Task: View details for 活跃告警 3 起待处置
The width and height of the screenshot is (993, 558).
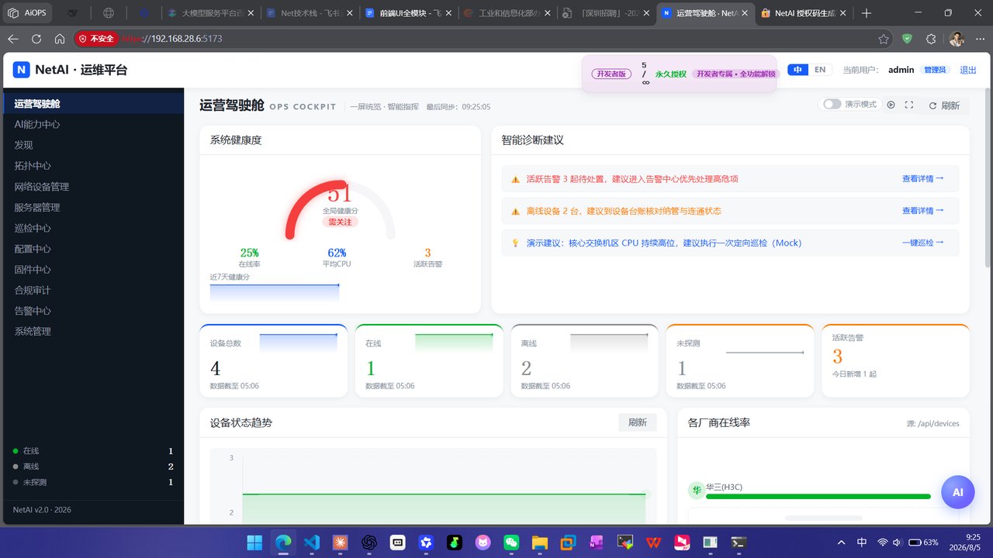Action: 922,178
